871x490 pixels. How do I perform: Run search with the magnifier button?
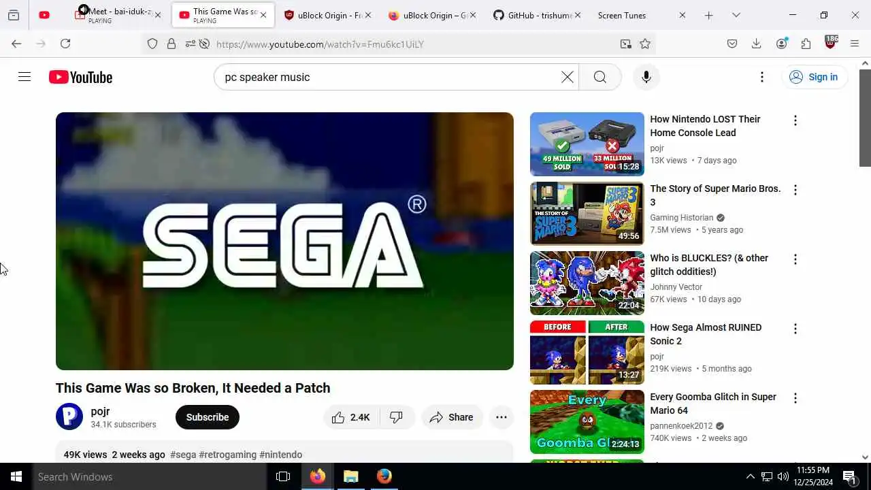[x=599, y=77]
